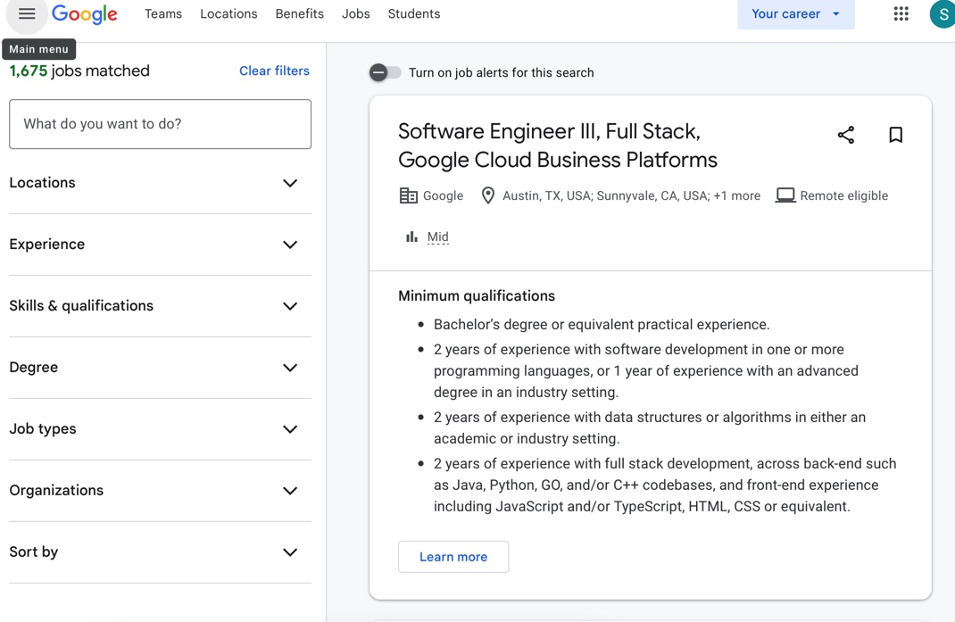Expand the Degree filter
955x622 pixels.
point(160,368)
